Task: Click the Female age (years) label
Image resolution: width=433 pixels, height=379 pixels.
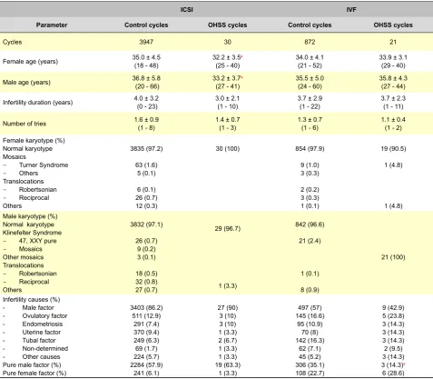Action: [x=30, y=62]
